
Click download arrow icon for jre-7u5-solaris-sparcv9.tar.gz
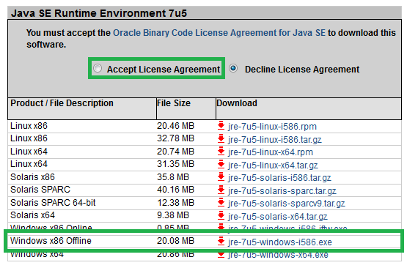coord(221,203)
